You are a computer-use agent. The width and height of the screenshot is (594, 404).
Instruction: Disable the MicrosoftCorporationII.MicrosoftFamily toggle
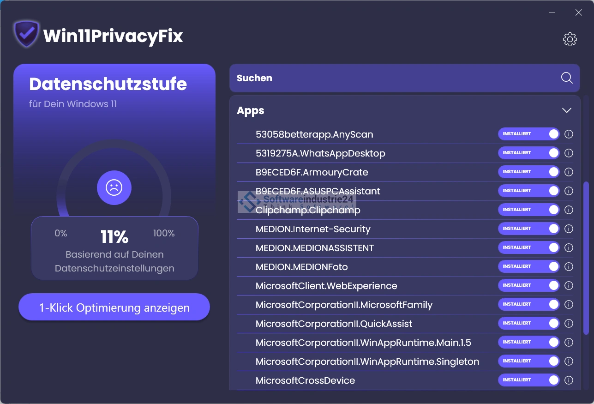pyautogui.click(x=528, y=305)
